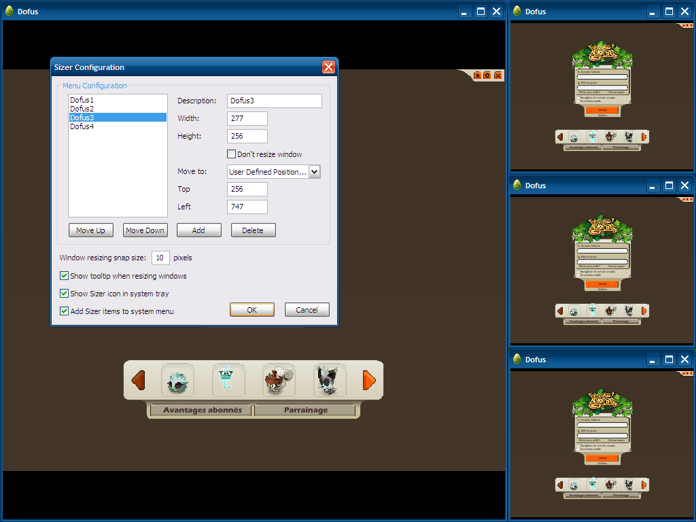This screenshot has width=696, height=522.
Task: Click the account name field in the middle-right Dofus window
Action: (602, 251)
